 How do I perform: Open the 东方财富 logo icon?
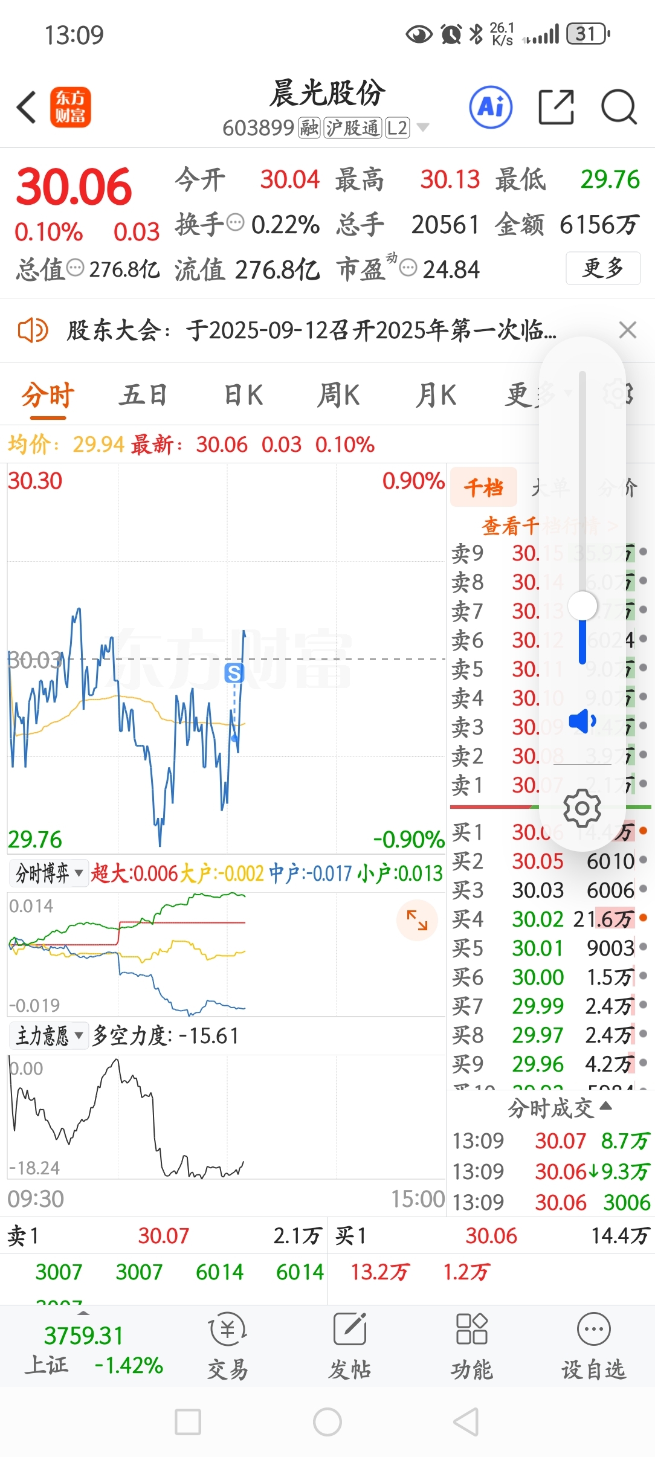click(x=70, y=107)
